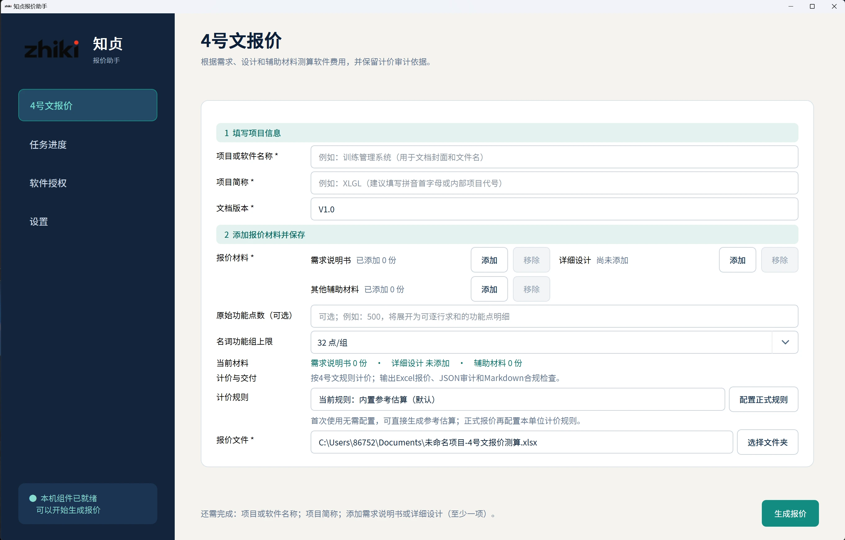Screen dimensions: 845x540
Task: Click 移除 next to 详细设计
Action: tap(780, 260)
